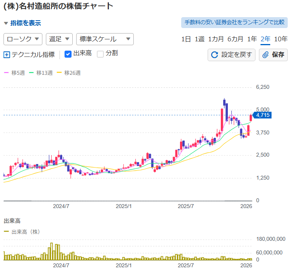Click the plus icon beside テクニカル指標

6,55
